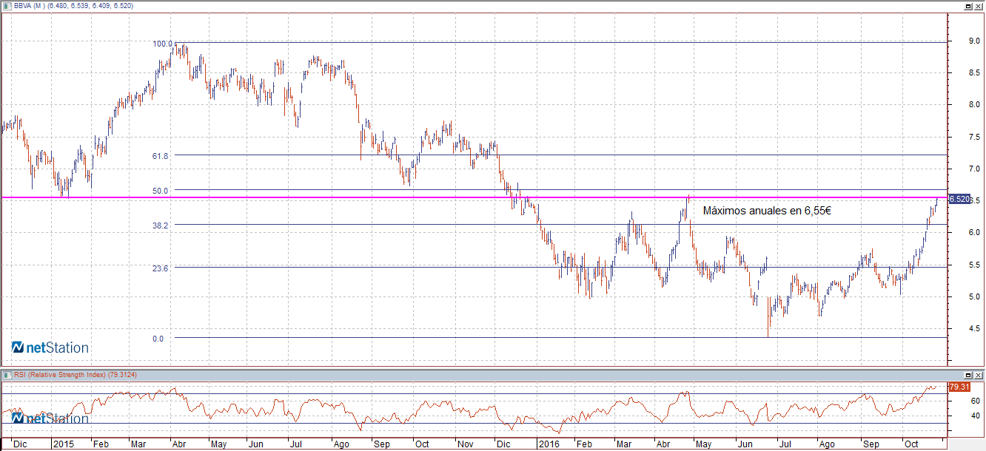Close the BBVA price chart panel

pos(979,5)
